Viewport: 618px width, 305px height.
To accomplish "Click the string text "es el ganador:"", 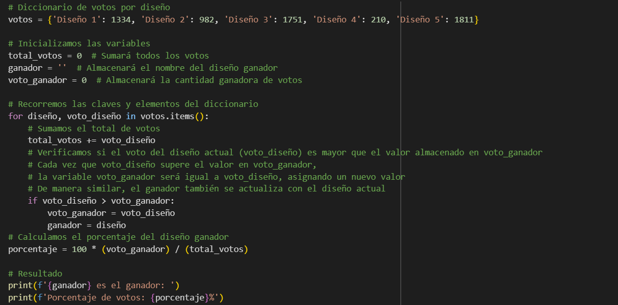I will click(131, 285).
